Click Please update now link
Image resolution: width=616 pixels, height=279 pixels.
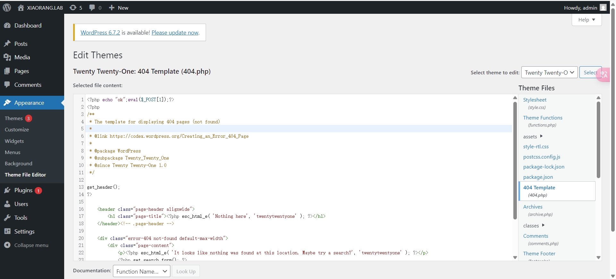[175, 33]
